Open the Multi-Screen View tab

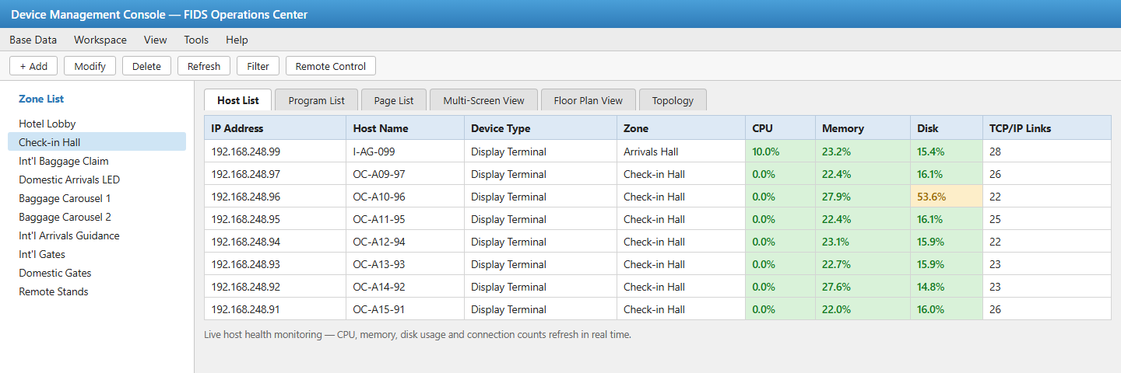[x=483, y=100]
